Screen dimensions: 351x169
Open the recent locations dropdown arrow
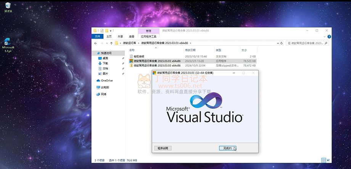pyautogui.click(x=107, y=43)
